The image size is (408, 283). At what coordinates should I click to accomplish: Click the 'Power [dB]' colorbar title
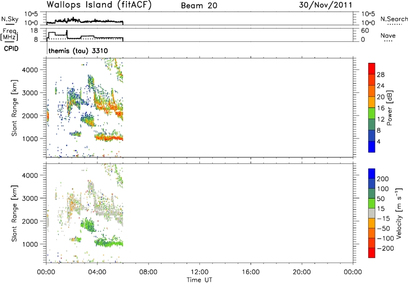(389, 108)
